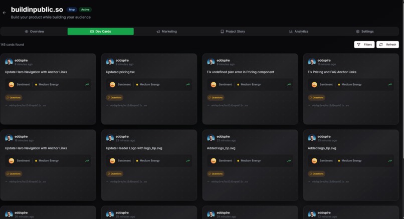
Task: Click the 'Build your product while building your audience' tagline
Action: pos(51,17)
